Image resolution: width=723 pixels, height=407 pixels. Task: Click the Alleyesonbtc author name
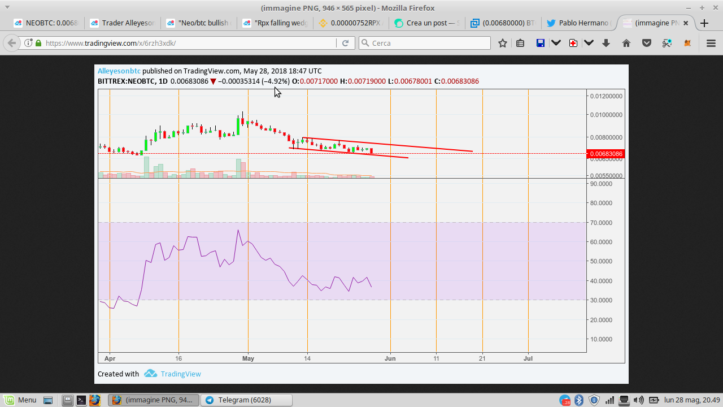click(x=119, y=71)
